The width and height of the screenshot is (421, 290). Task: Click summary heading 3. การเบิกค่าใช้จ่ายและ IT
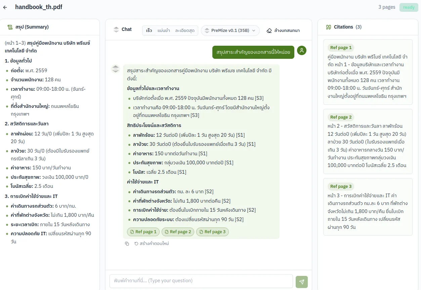click(31, 196)
